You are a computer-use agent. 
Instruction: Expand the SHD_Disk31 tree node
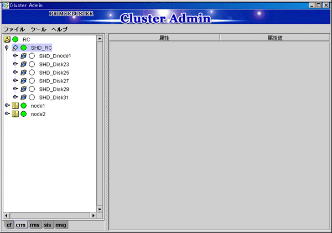point(15,97)
